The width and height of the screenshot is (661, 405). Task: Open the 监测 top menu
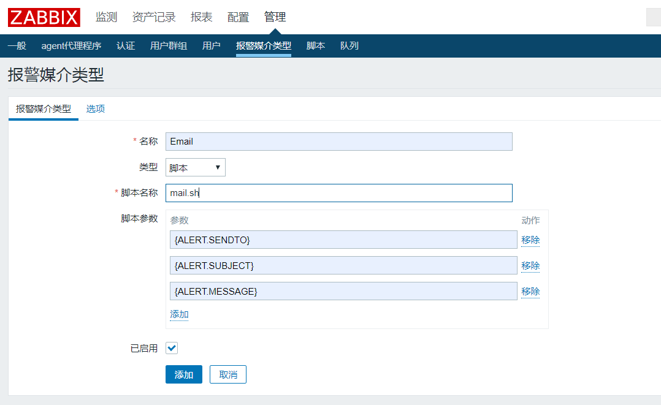(x=106, y=17)
